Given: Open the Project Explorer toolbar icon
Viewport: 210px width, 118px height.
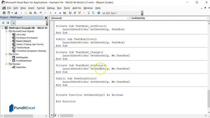Looking at the screenshot, I should tap(70, 13).
